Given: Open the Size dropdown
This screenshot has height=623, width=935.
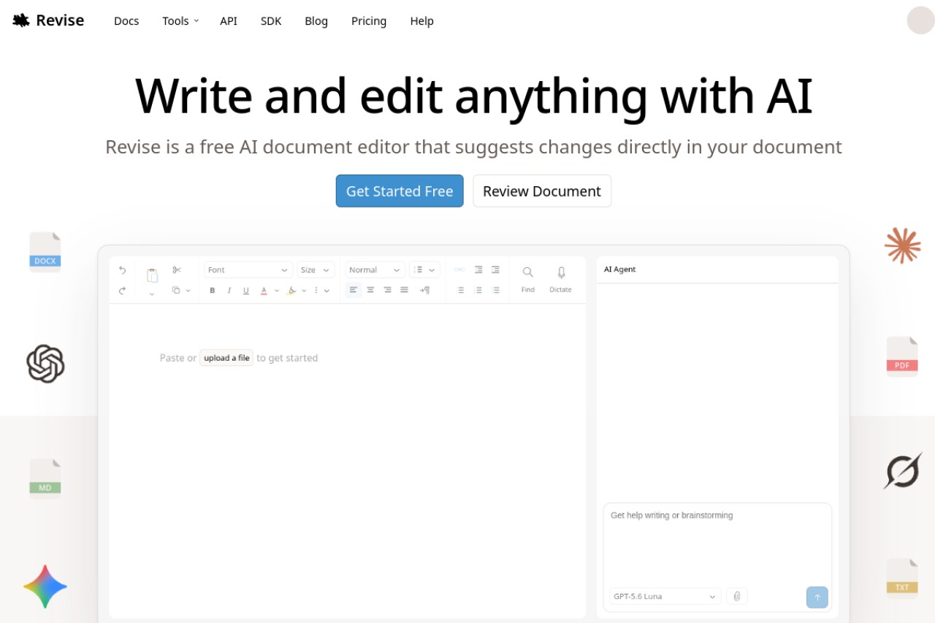Looking at the screenshot, I should point(316,270).
